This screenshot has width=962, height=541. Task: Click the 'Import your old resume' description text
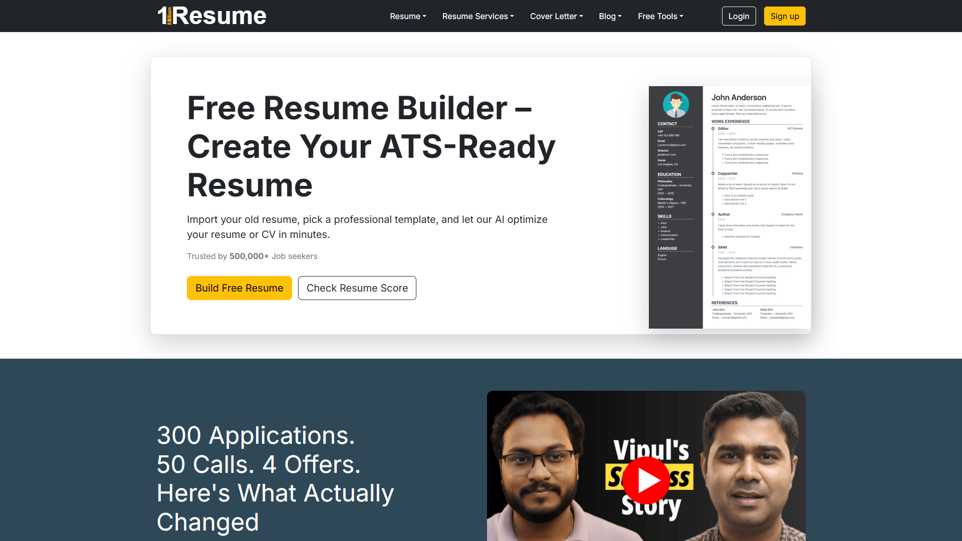click(367, 227)
